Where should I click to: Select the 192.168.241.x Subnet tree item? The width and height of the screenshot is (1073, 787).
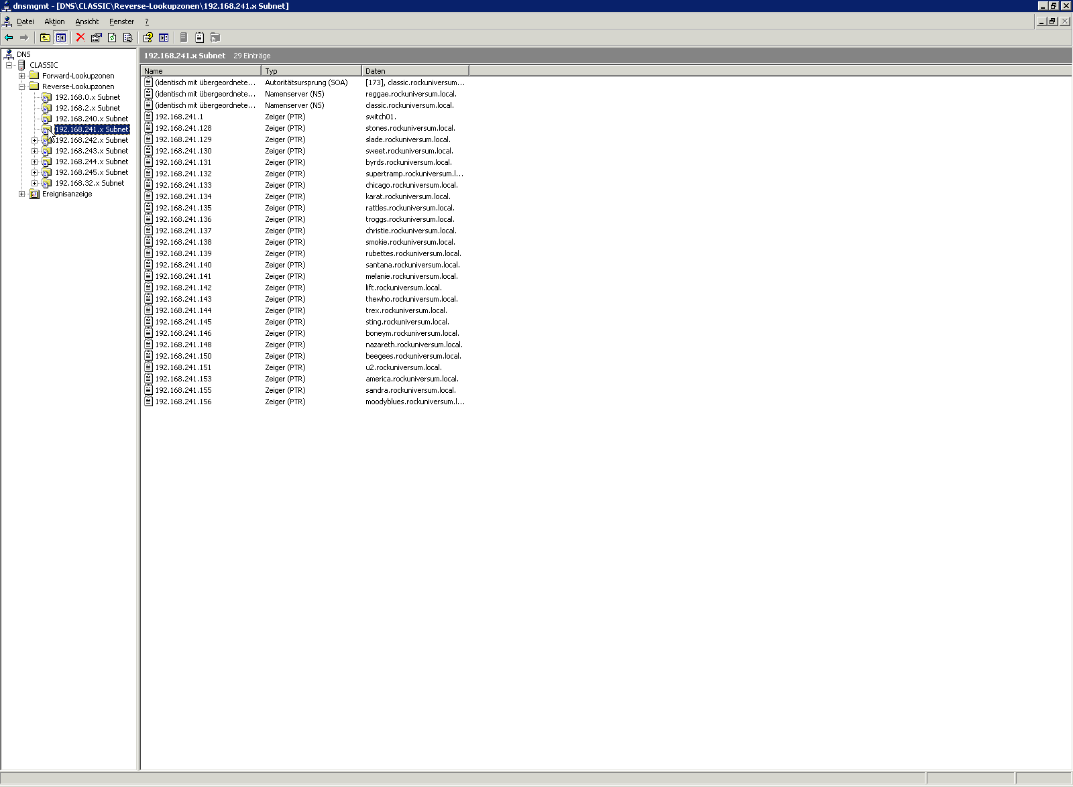click(92, 129)
